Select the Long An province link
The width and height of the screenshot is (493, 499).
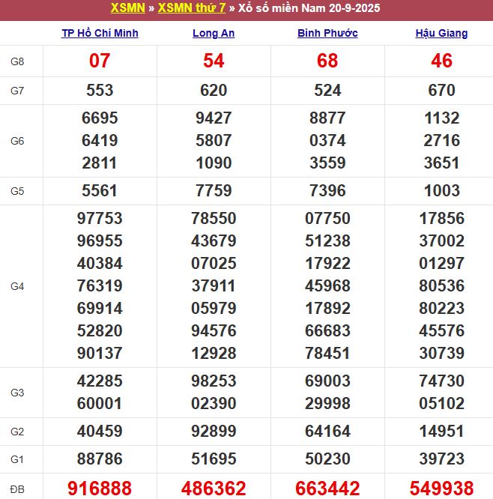214,33
